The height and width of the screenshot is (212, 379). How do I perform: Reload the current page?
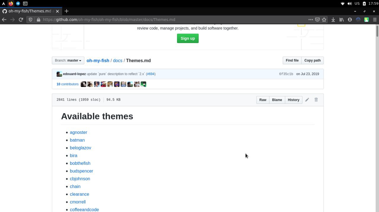coord(21,19)
